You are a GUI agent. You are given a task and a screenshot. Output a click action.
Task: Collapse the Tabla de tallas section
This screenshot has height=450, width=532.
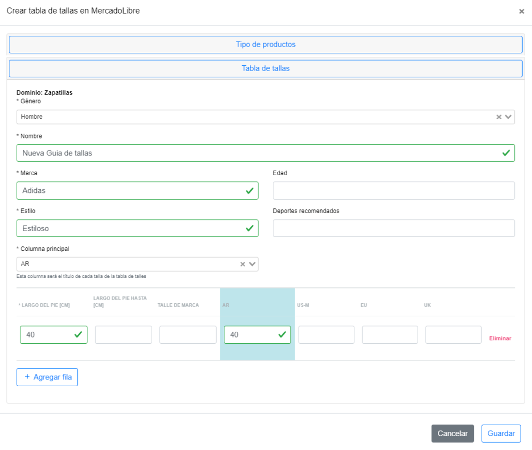pyautogui.click(x=265, y=68)
